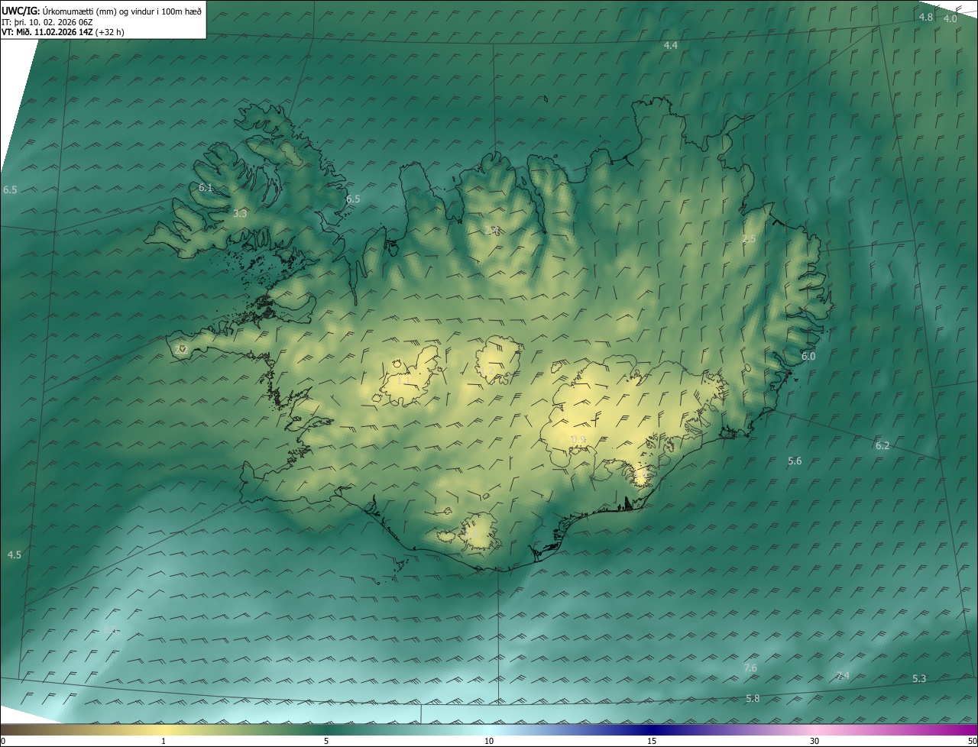Click the value label 6.0 off the east coast

808,356
